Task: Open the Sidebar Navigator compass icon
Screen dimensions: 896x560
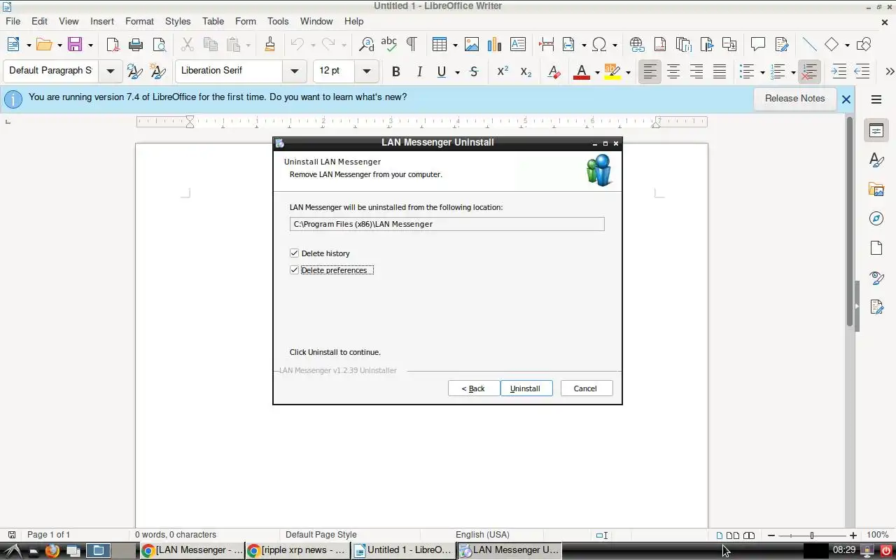Action: coord(876,218)
